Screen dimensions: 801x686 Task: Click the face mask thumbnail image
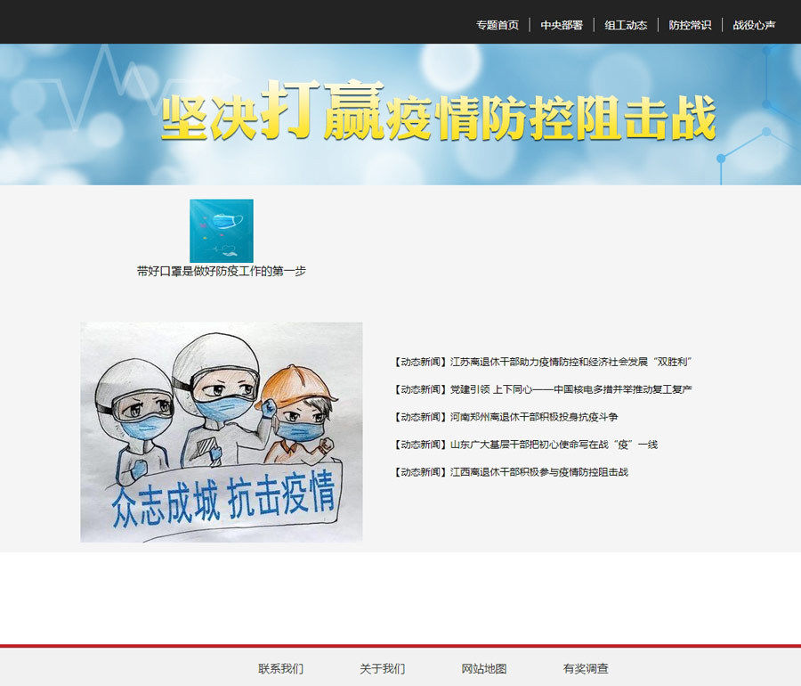[222, 231]
